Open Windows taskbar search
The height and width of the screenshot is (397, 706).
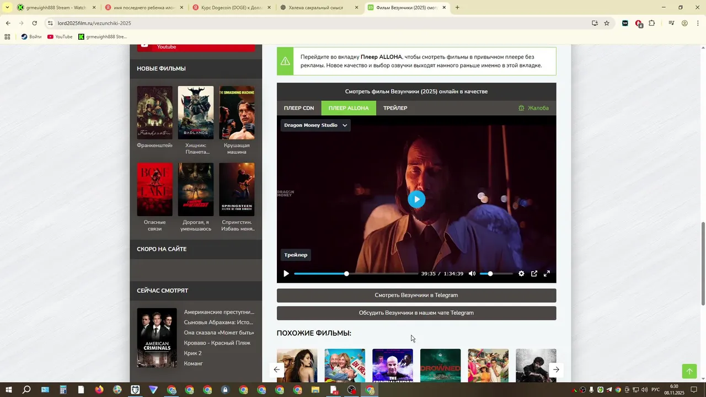pos(26,390)
